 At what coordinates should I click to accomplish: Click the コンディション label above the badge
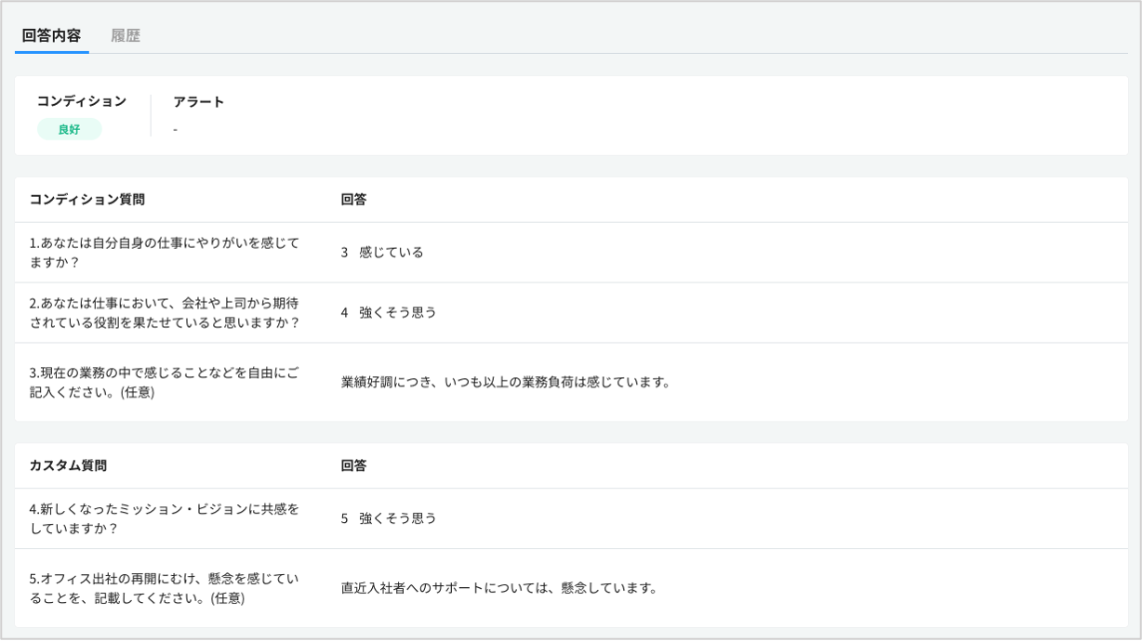[82, 101]
